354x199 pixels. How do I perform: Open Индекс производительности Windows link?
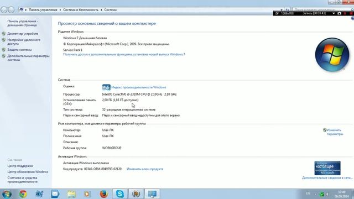(x=139, y=87)
